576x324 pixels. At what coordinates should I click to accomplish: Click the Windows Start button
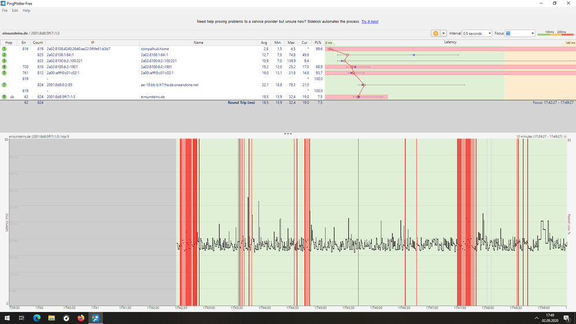[x=7, y=318]
